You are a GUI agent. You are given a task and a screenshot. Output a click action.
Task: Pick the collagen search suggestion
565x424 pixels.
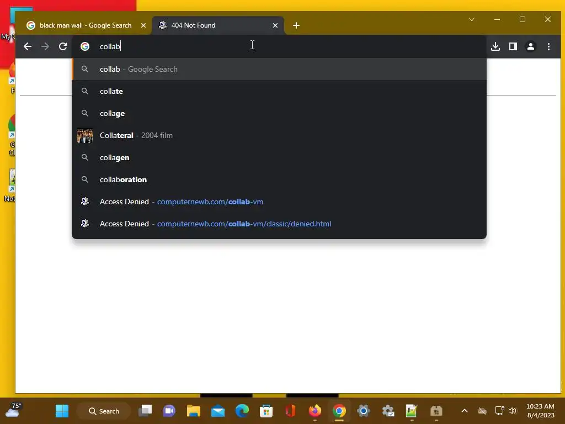279,157
